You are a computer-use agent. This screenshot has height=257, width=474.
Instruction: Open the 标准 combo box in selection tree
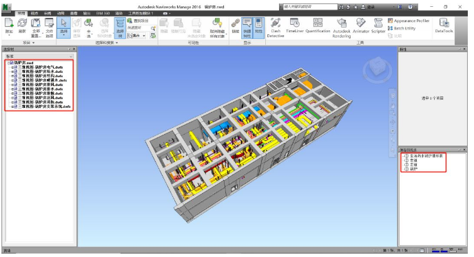click(x=39, y=56)
